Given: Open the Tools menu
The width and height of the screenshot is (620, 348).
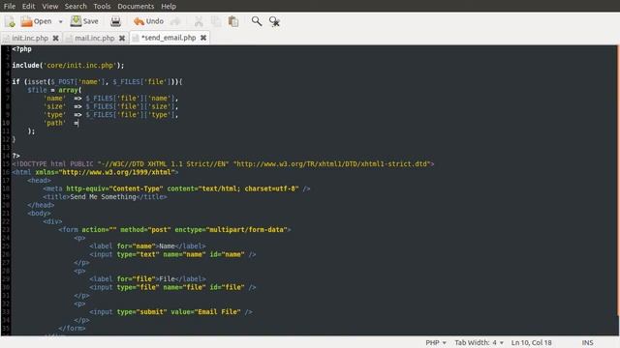Looking at the screenshot, I should [x=102, y=7].
